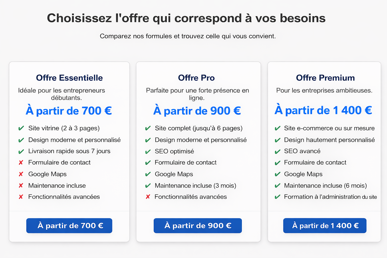Click the main page title heading
387x258 pixels.
pos(186,18)
